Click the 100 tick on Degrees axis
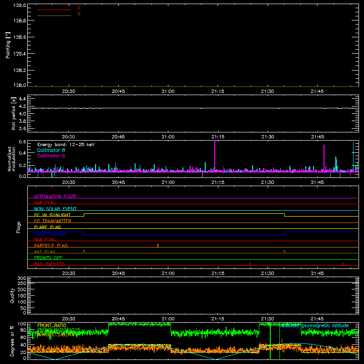The image size is (364, 364). (22, 324)
